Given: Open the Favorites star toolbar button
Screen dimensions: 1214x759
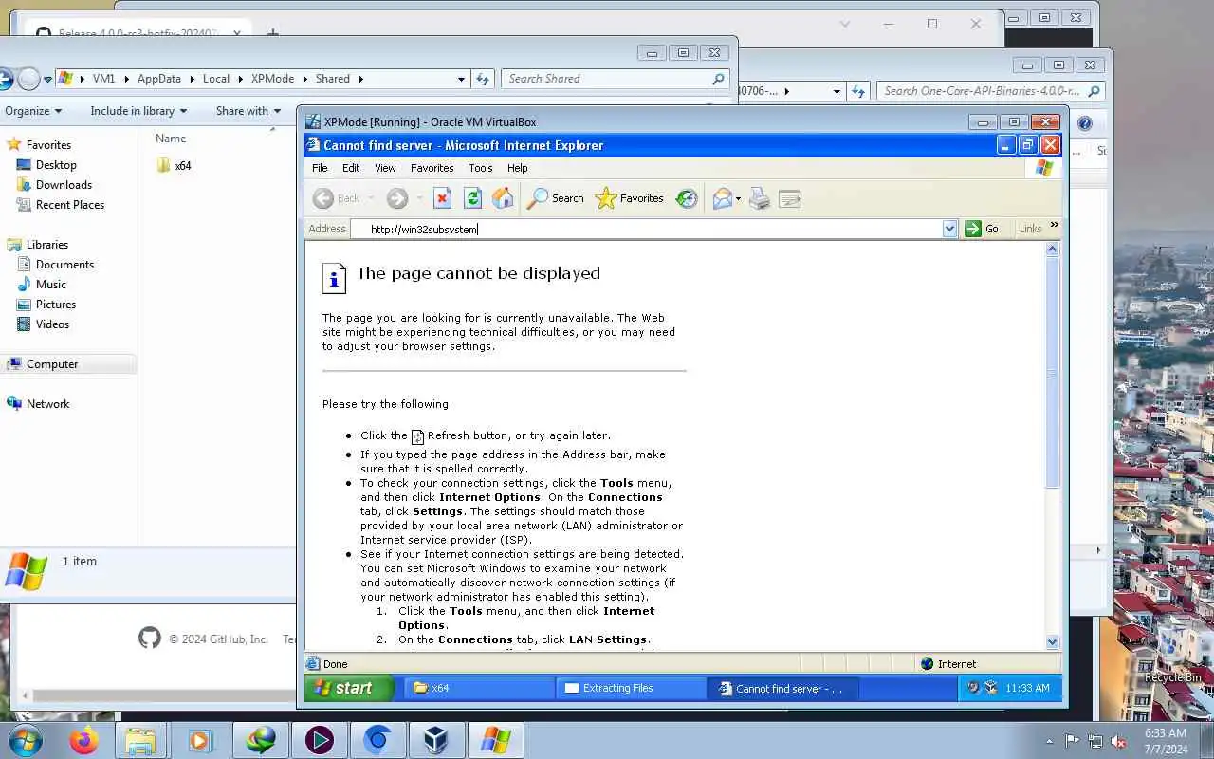Looking at the screenshot, I should pyautogui.click(x=629, y=198).
